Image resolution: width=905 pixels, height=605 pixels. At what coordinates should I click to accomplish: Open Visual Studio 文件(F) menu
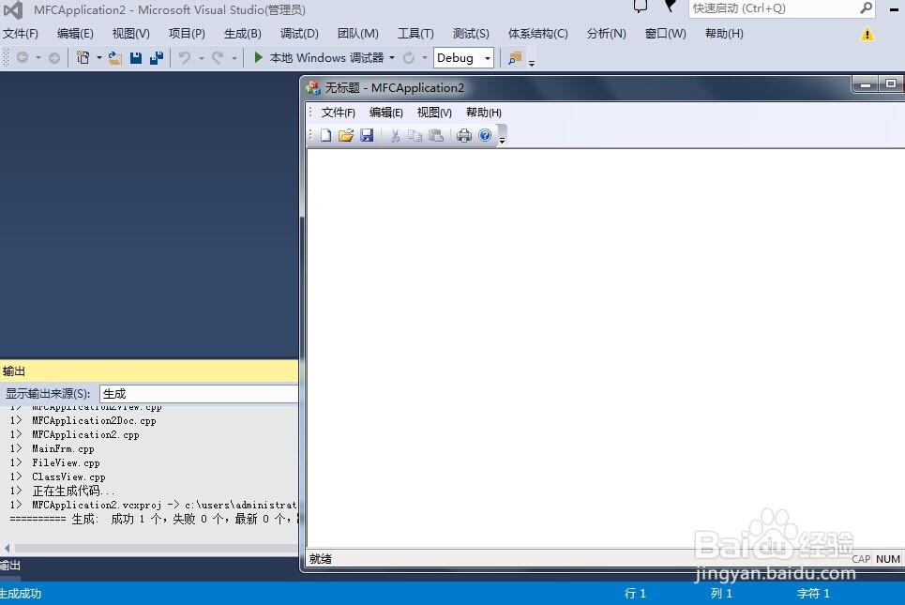[x=21, y=34]
